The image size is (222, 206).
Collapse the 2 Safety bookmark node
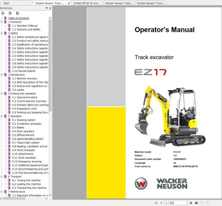tap(1, 33)
